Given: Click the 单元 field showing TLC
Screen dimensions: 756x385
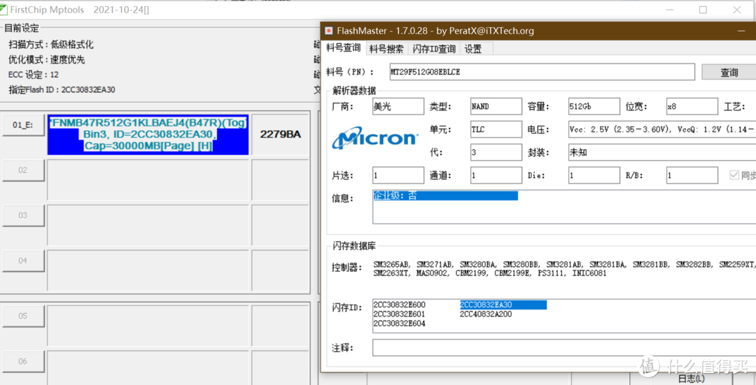Looking at the screenshot, I should pos(496,129).
